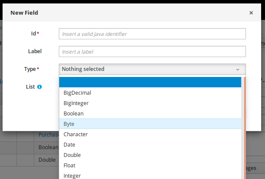Select the blank highlighted option
The image size is (265, 179).
(x=150, y=82)
